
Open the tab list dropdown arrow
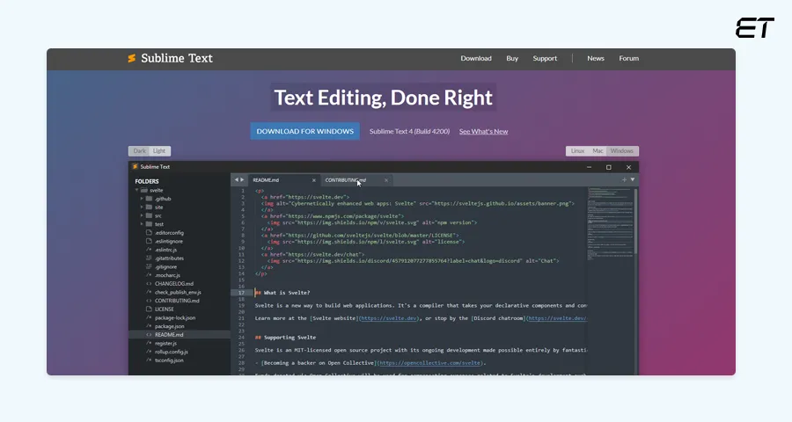tap(633, 179)
